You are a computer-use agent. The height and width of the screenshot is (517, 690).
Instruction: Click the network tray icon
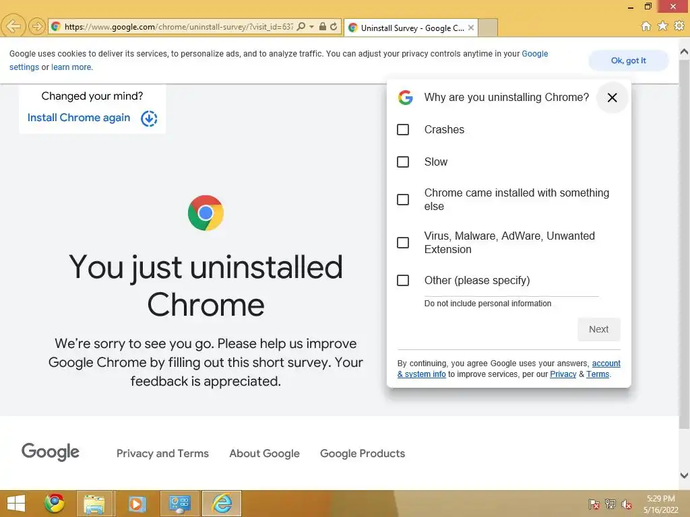click(x=610, y=504)
